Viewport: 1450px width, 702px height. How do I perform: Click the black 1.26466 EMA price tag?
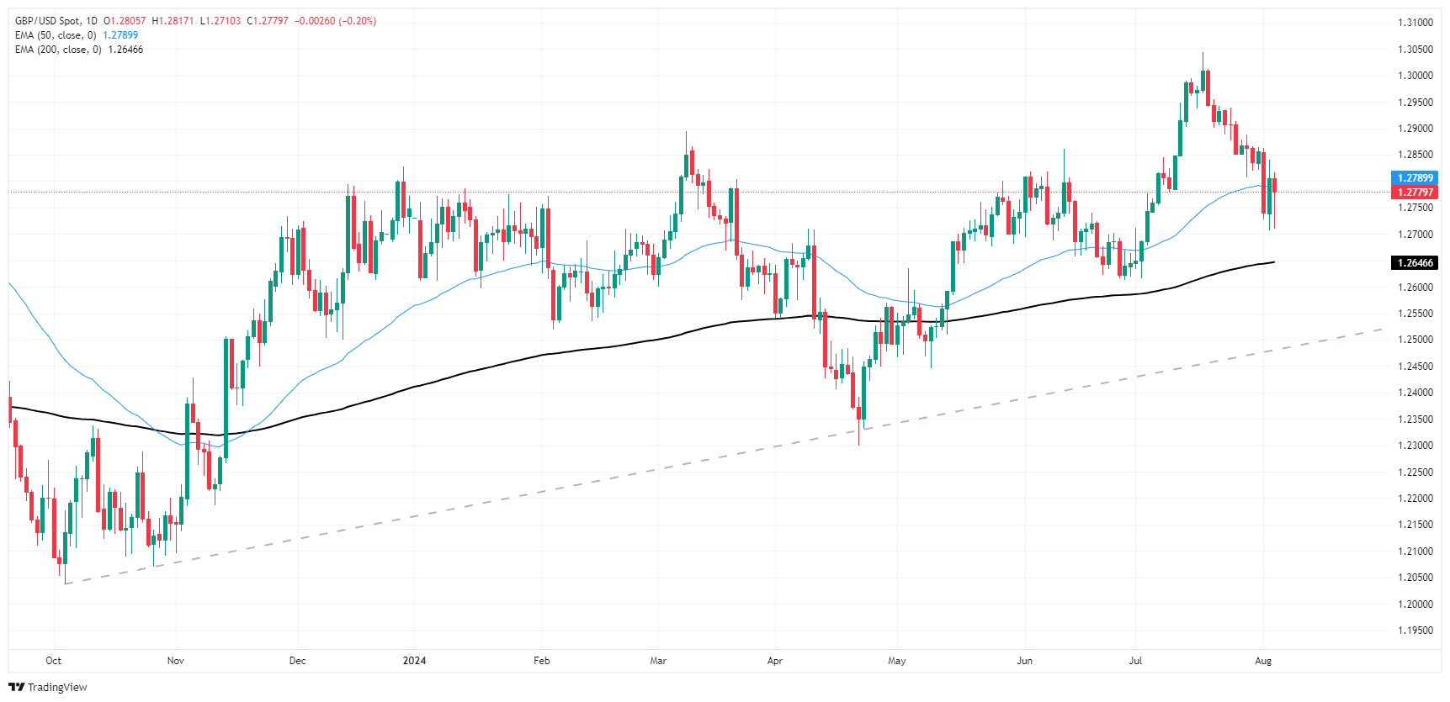coord(1415,263)
